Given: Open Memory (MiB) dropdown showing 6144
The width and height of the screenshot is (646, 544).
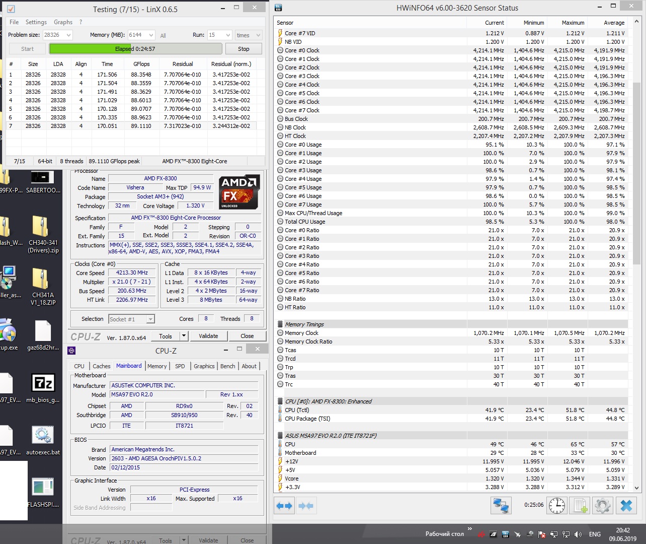Looking at the screenshot, I should click(151, 35).
